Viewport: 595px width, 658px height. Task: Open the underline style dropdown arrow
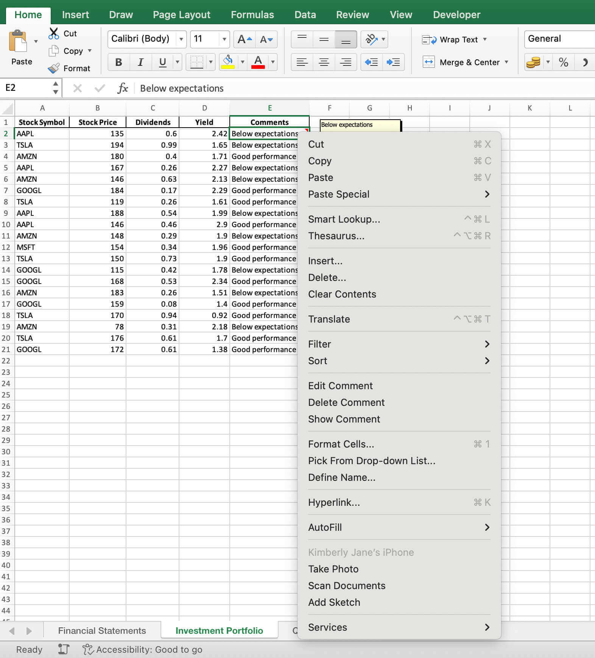click(177, 62)
